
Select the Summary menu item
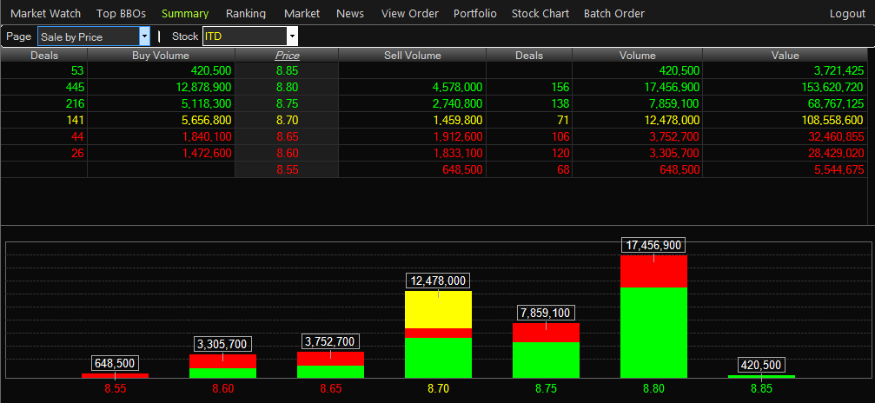185,14
